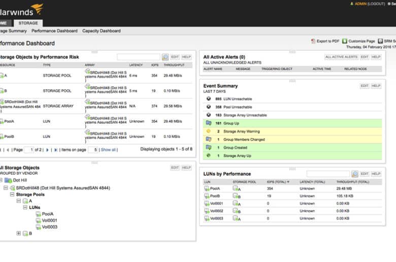
Task: Click the Storage Array Up green icon
Action: (209, 155)
